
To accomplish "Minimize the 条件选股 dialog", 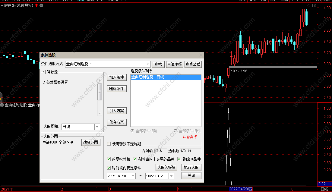I will coord(195,55).
